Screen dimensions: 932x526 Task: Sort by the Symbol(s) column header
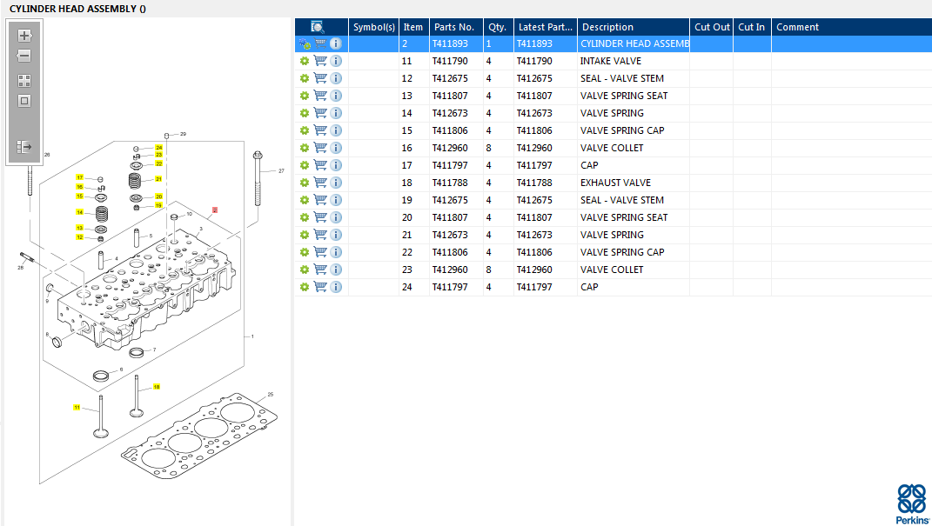(374, 27)
